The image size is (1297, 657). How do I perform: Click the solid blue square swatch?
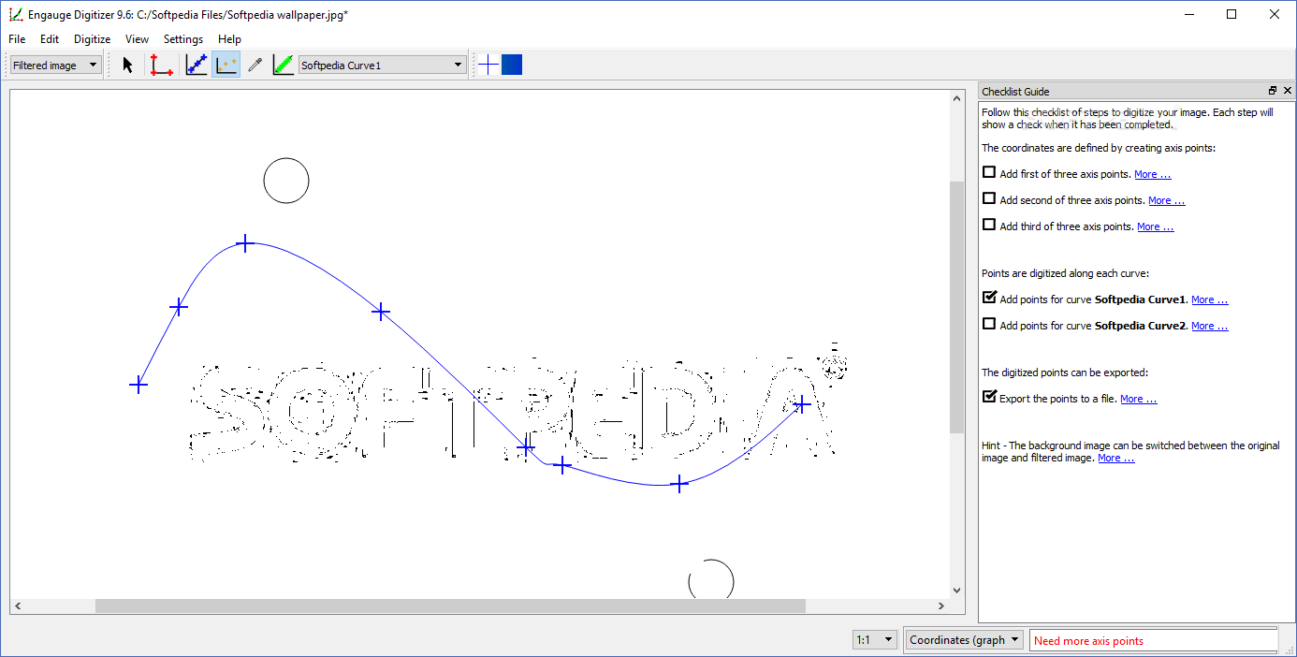[x=512, y=65]
